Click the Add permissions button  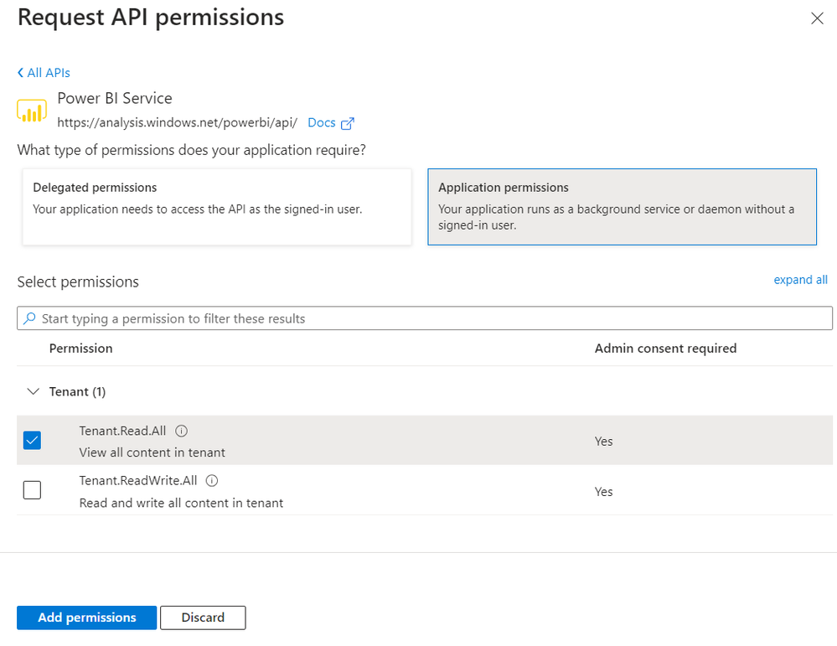click(x=86, y=618)
